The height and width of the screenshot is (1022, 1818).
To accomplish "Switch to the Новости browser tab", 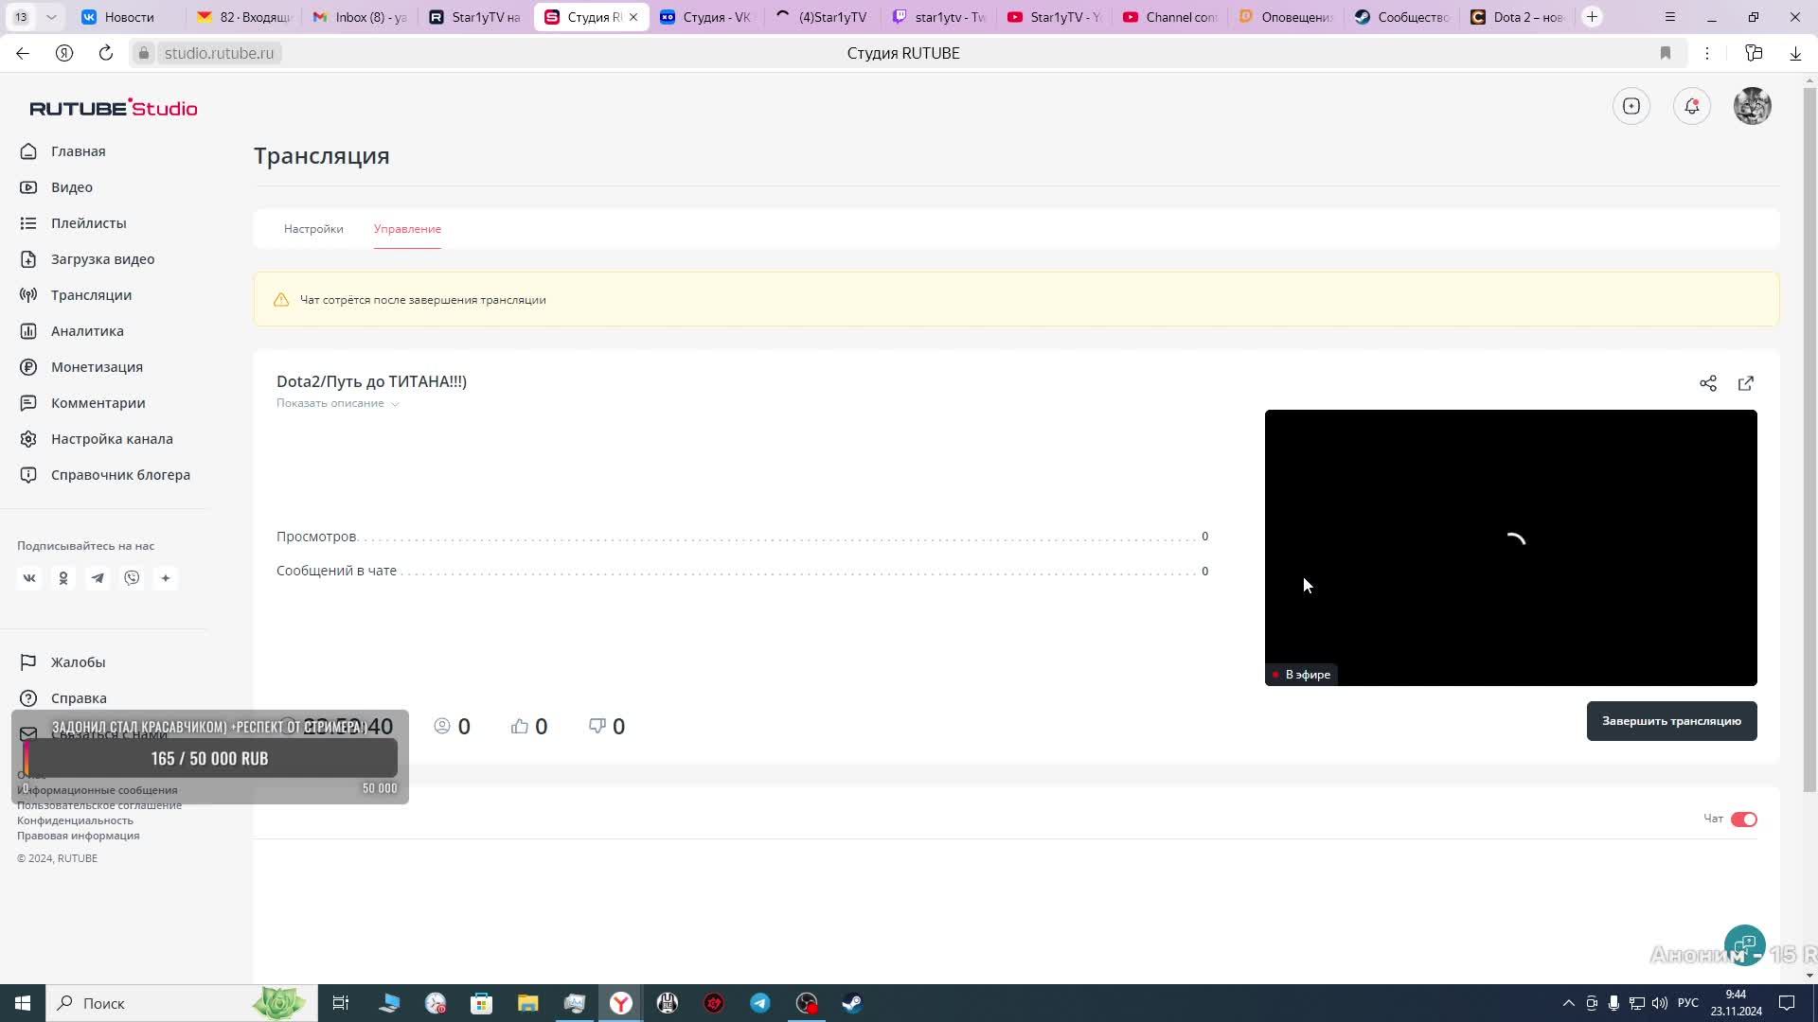I will point(129,17).
